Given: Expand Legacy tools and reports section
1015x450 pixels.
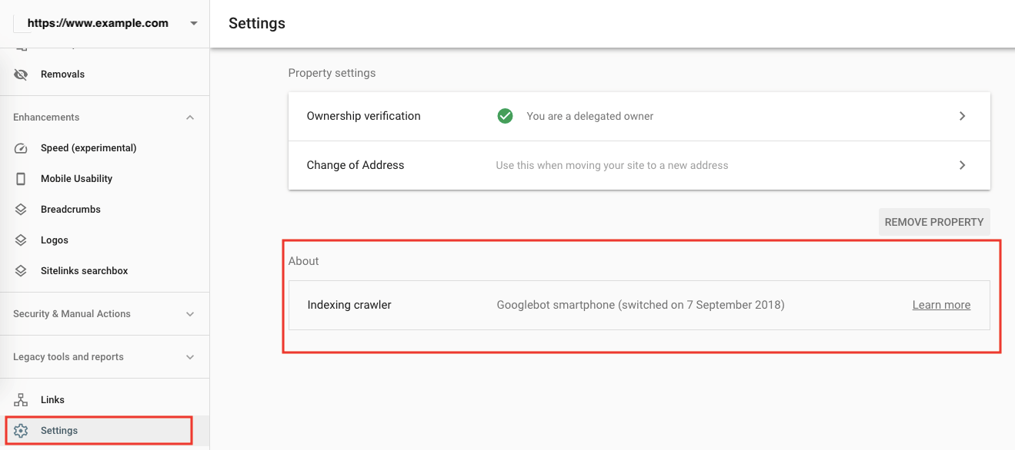Looking at the screenshot, I should pos(190,357).
